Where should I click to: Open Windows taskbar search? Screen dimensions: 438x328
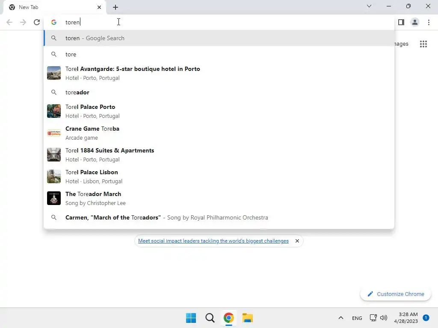tap(210, 318)
